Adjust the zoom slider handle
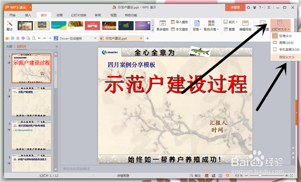301x182 pixels. (260, 175)
